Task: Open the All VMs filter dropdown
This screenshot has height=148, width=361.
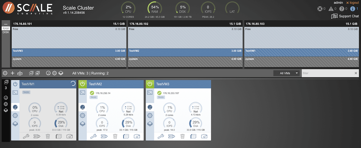Action: point(287,73)
